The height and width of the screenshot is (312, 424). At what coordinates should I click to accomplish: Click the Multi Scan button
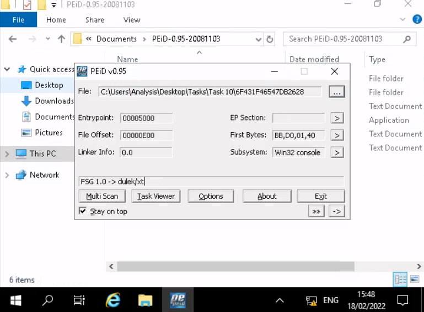(x=102, y=196)
